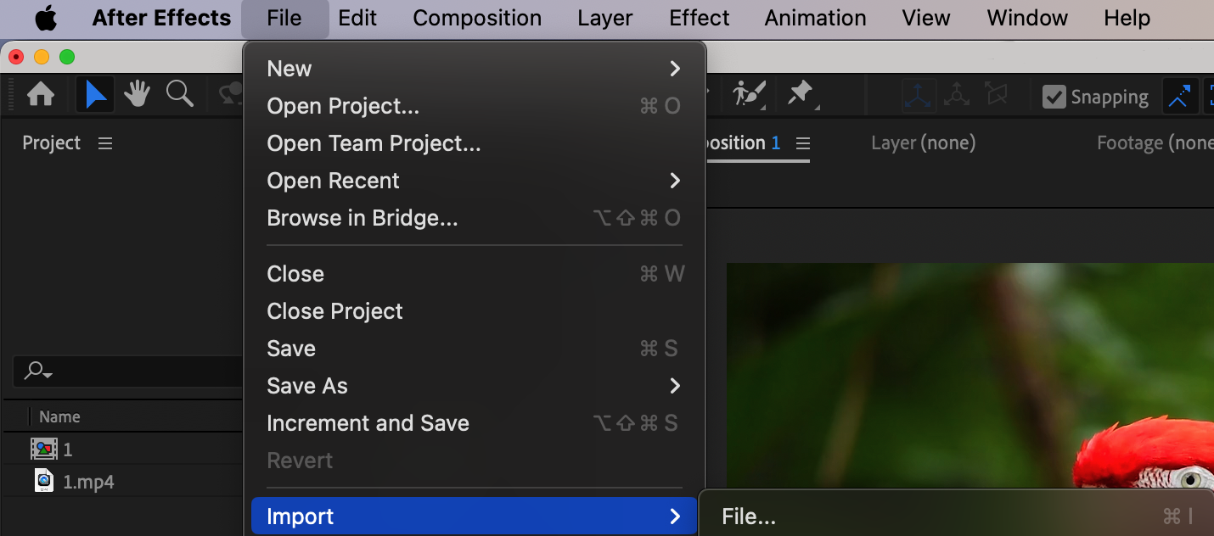Open the Composition menu in menu bar

pyautogui.click(x=477, y=18)
